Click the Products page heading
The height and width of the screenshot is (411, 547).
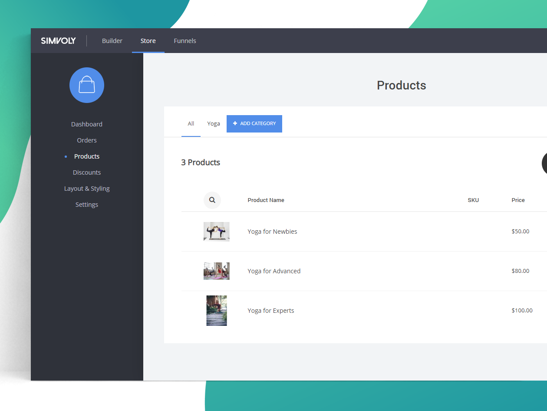click(x=402, y=85)
